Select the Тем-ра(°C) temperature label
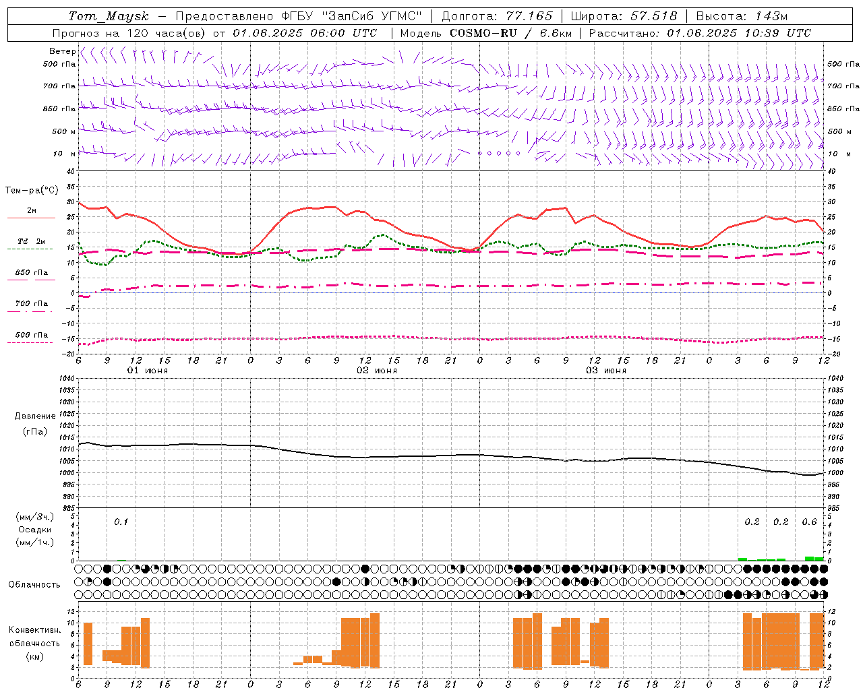This screenshot has width=863, height=690. pyautogui.click(x=32, y=191)
